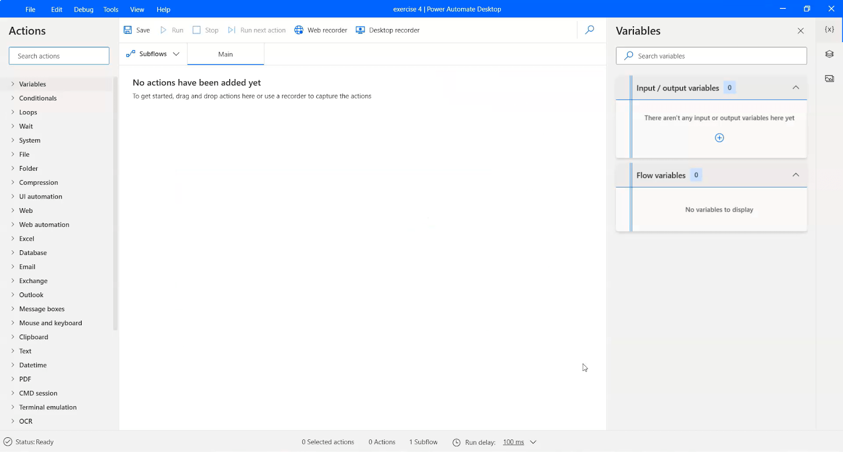Screen dimensions: 843x452
Task: Expand the Web automation actions group
Action: point(13,224)
